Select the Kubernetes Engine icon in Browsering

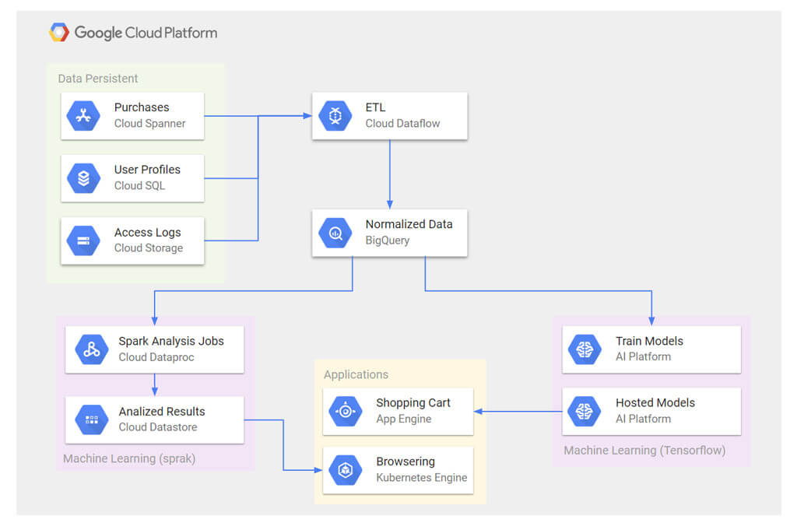pos(346,470)
